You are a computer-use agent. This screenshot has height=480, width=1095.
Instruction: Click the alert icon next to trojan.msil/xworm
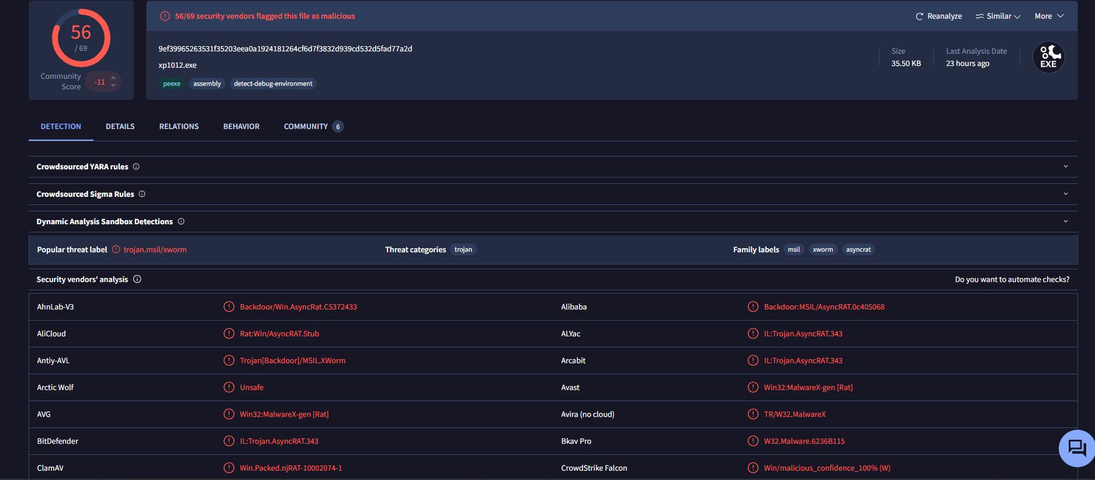[x=116, y=249]
